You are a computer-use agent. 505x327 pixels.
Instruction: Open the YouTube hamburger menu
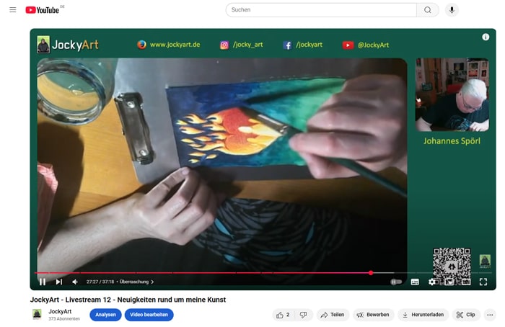pos(12,10)
